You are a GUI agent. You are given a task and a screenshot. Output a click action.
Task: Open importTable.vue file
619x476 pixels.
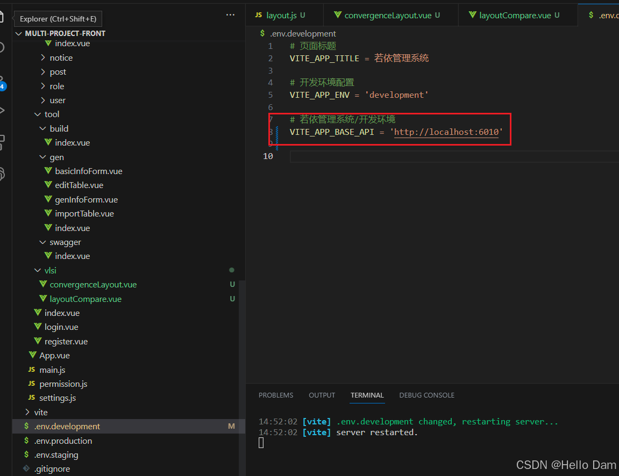(x=84, y=214)
